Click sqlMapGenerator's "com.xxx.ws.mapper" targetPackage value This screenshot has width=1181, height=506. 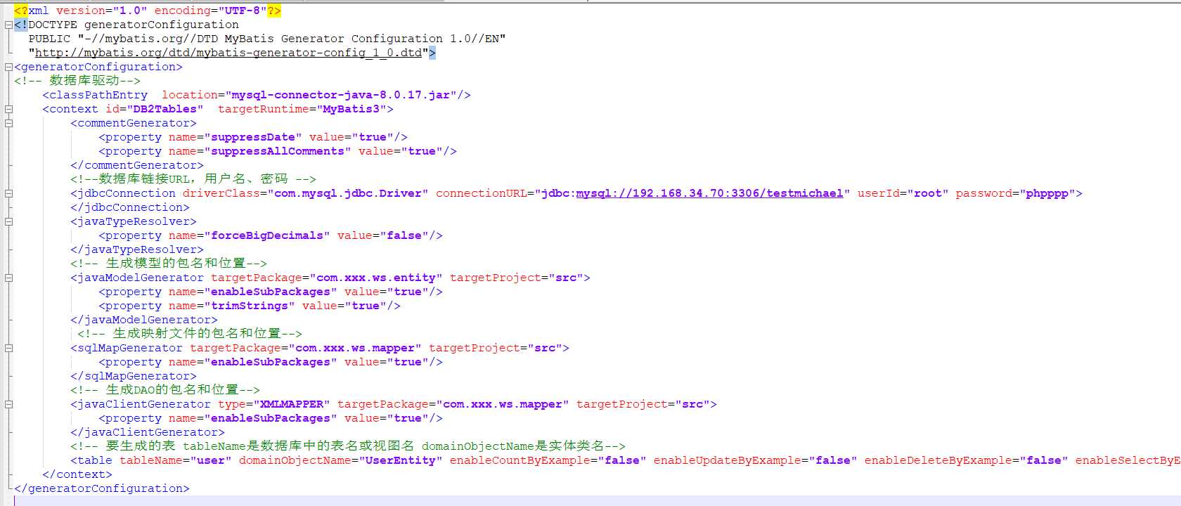pyautogui.click(x=355, y=348)
